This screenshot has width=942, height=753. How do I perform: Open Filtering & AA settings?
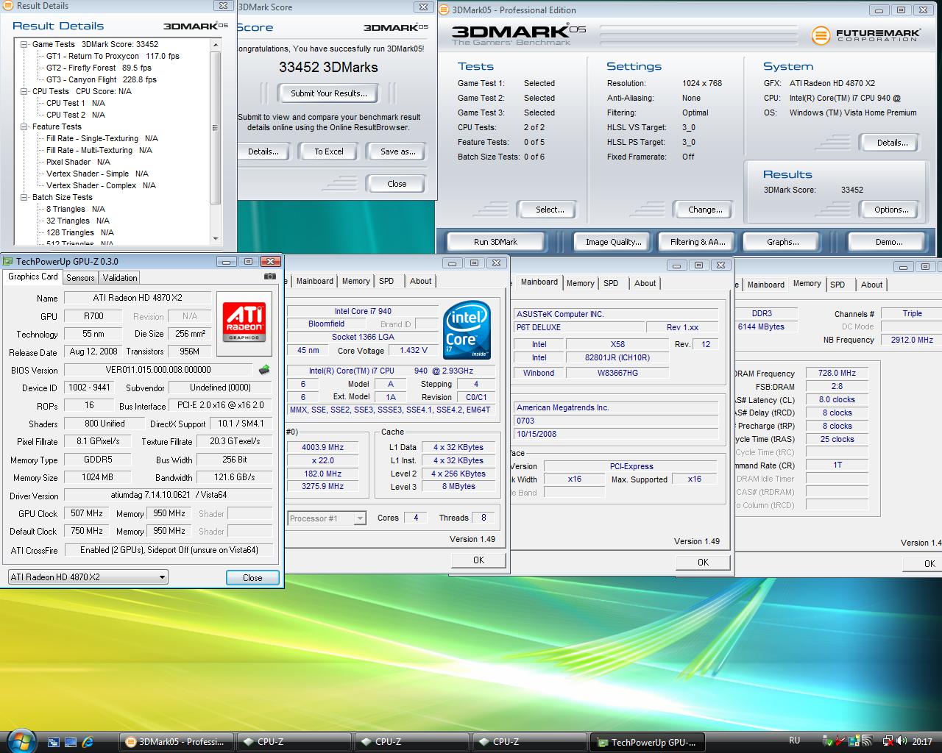tap(698, 242)
